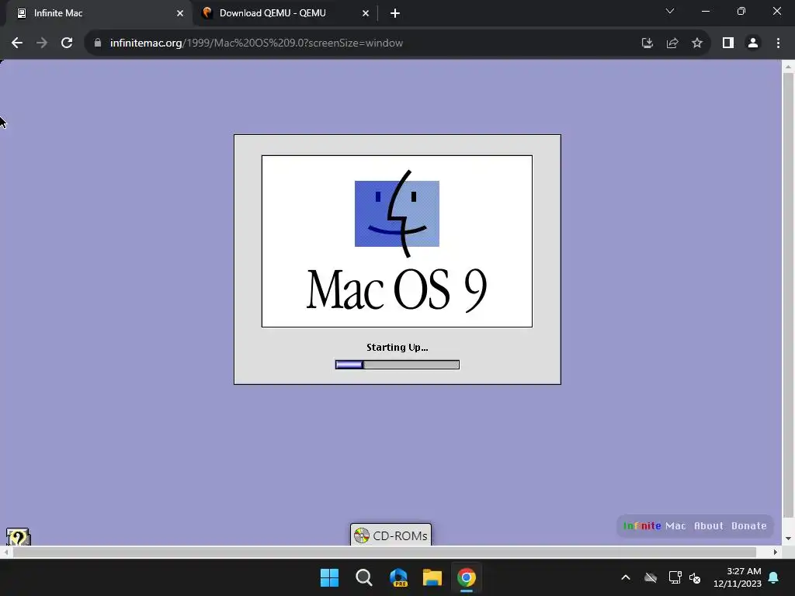The height and width of the screenshot is (596, 795).
Task: Go back to the previous page
Action: point(17,43)
